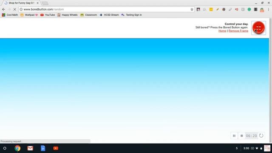Restore the Chrome window size
This screenshot has height=153, width=272.
262,3
